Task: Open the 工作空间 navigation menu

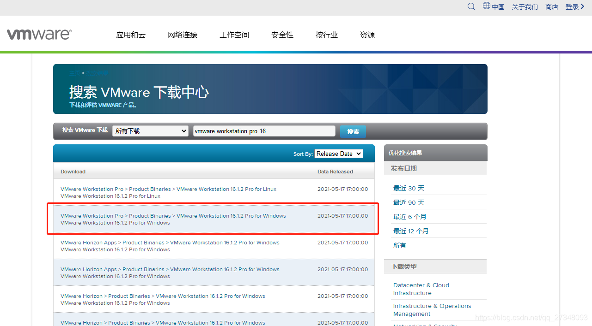Action: coord(234,35)
